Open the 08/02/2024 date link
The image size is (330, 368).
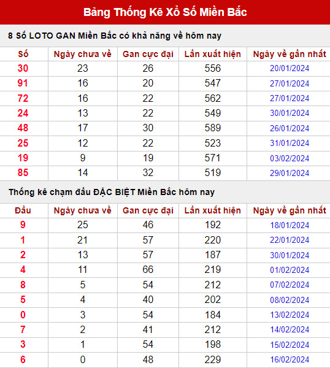[x=290, y=300]
